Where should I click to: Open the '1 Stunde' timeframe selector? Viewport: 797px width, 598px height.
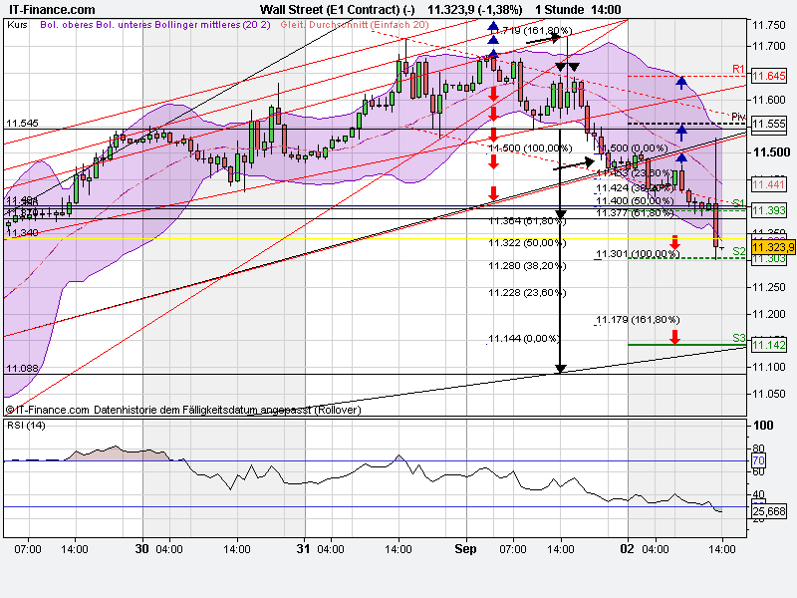pyautogui.click(x=554, y=7)
